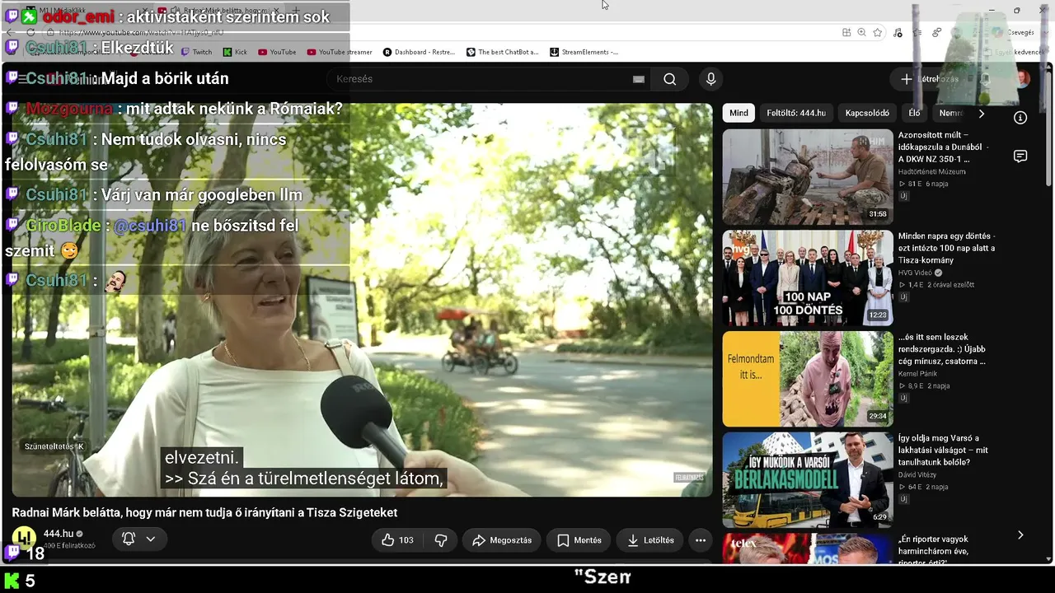The height and width of the screenshot is (593, 1055).
Task: Start voice search with the microphone icon
Action: tap(710, 79)
